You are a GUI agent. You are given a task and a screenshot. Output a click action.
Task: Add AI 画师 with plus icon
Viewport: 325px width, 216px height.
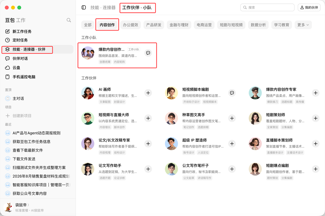pyautogui.click(x=148, y=93)
